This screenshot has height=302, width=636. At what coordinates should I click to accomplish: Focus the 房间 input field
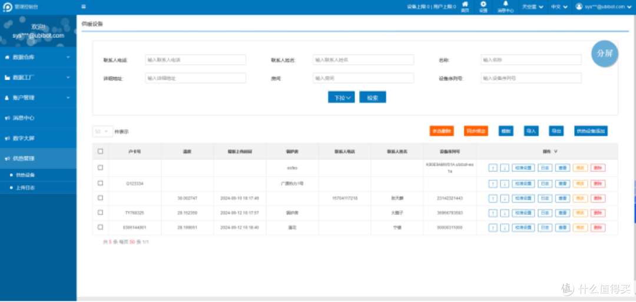[x=363, y=78]
